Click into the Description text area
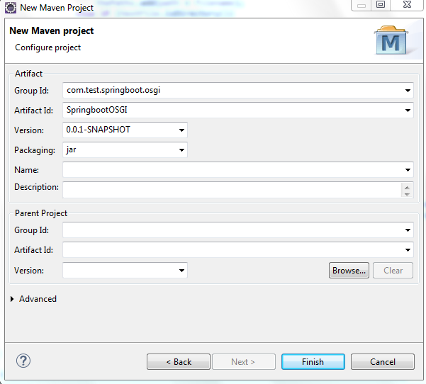The width and height of the screenshot is (426, 384). click(232, 190)
